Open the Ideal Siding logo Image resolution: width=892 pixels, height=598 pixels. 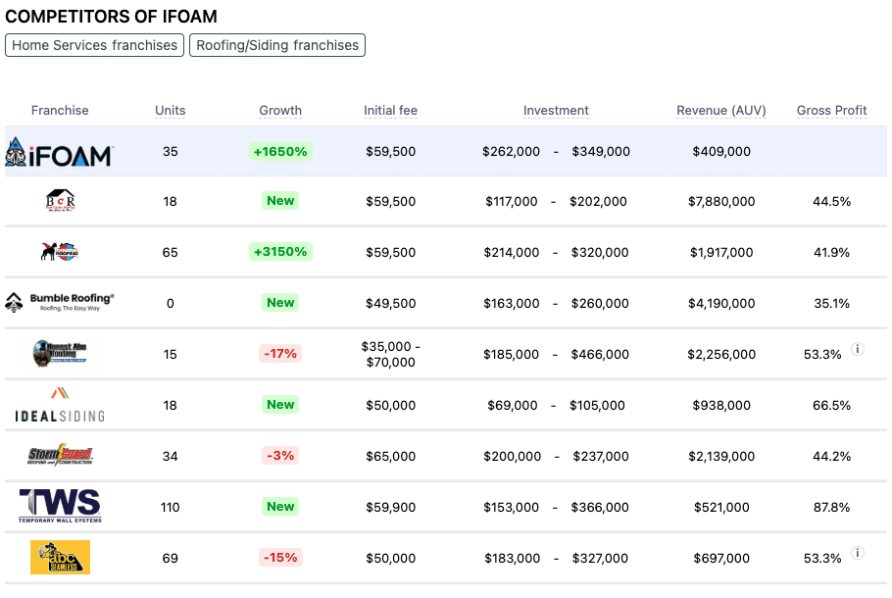[x=60, y=405]
